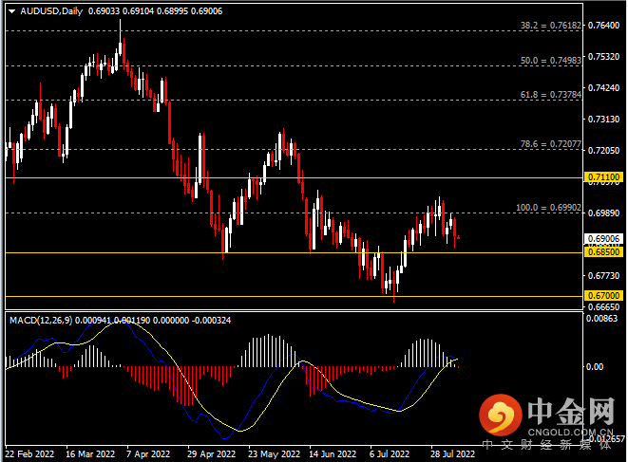Click the 0.67000 yellow price label
628x462 pixels.
coord(603,296)
